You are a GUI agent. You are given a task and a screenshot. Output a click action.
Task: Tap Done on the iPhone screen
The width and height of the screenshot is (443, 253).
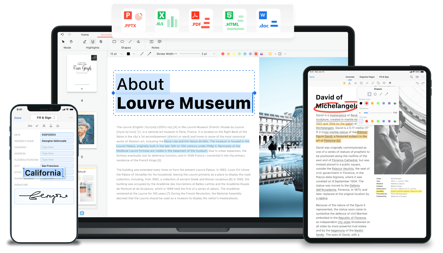pyautogui.click(x=18, y=118)
